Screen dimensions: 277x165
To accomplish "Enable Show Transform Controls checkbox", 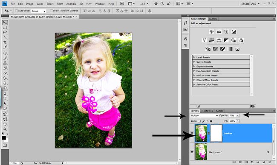I will point(51,11).
